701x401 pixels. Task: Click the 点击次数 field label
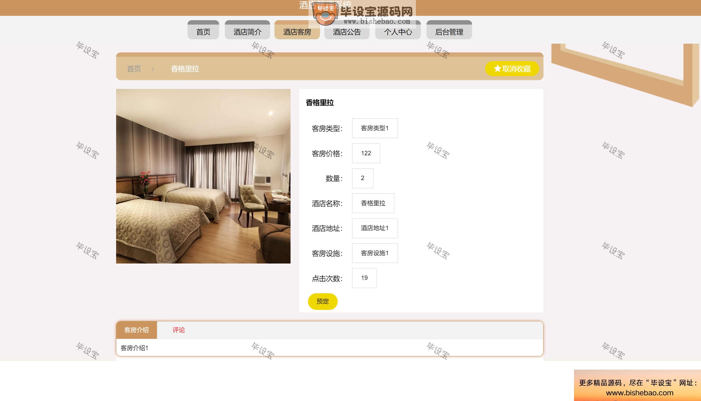point(327,278)
